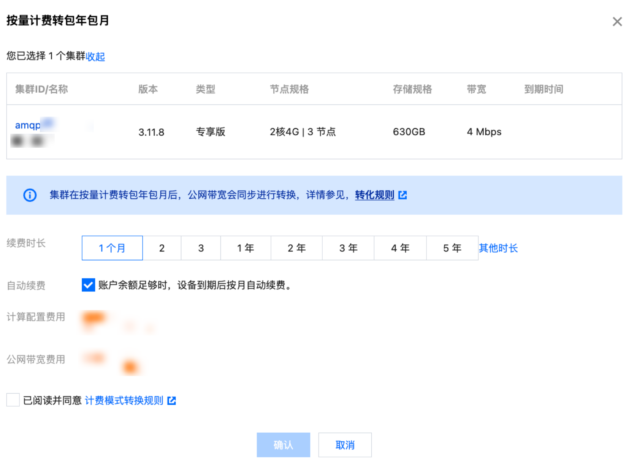The height and width of the screenshot is (465, 634).
Task: Click the 到期时间 column header
Action: pyautogui.click(x=544, y=89)
